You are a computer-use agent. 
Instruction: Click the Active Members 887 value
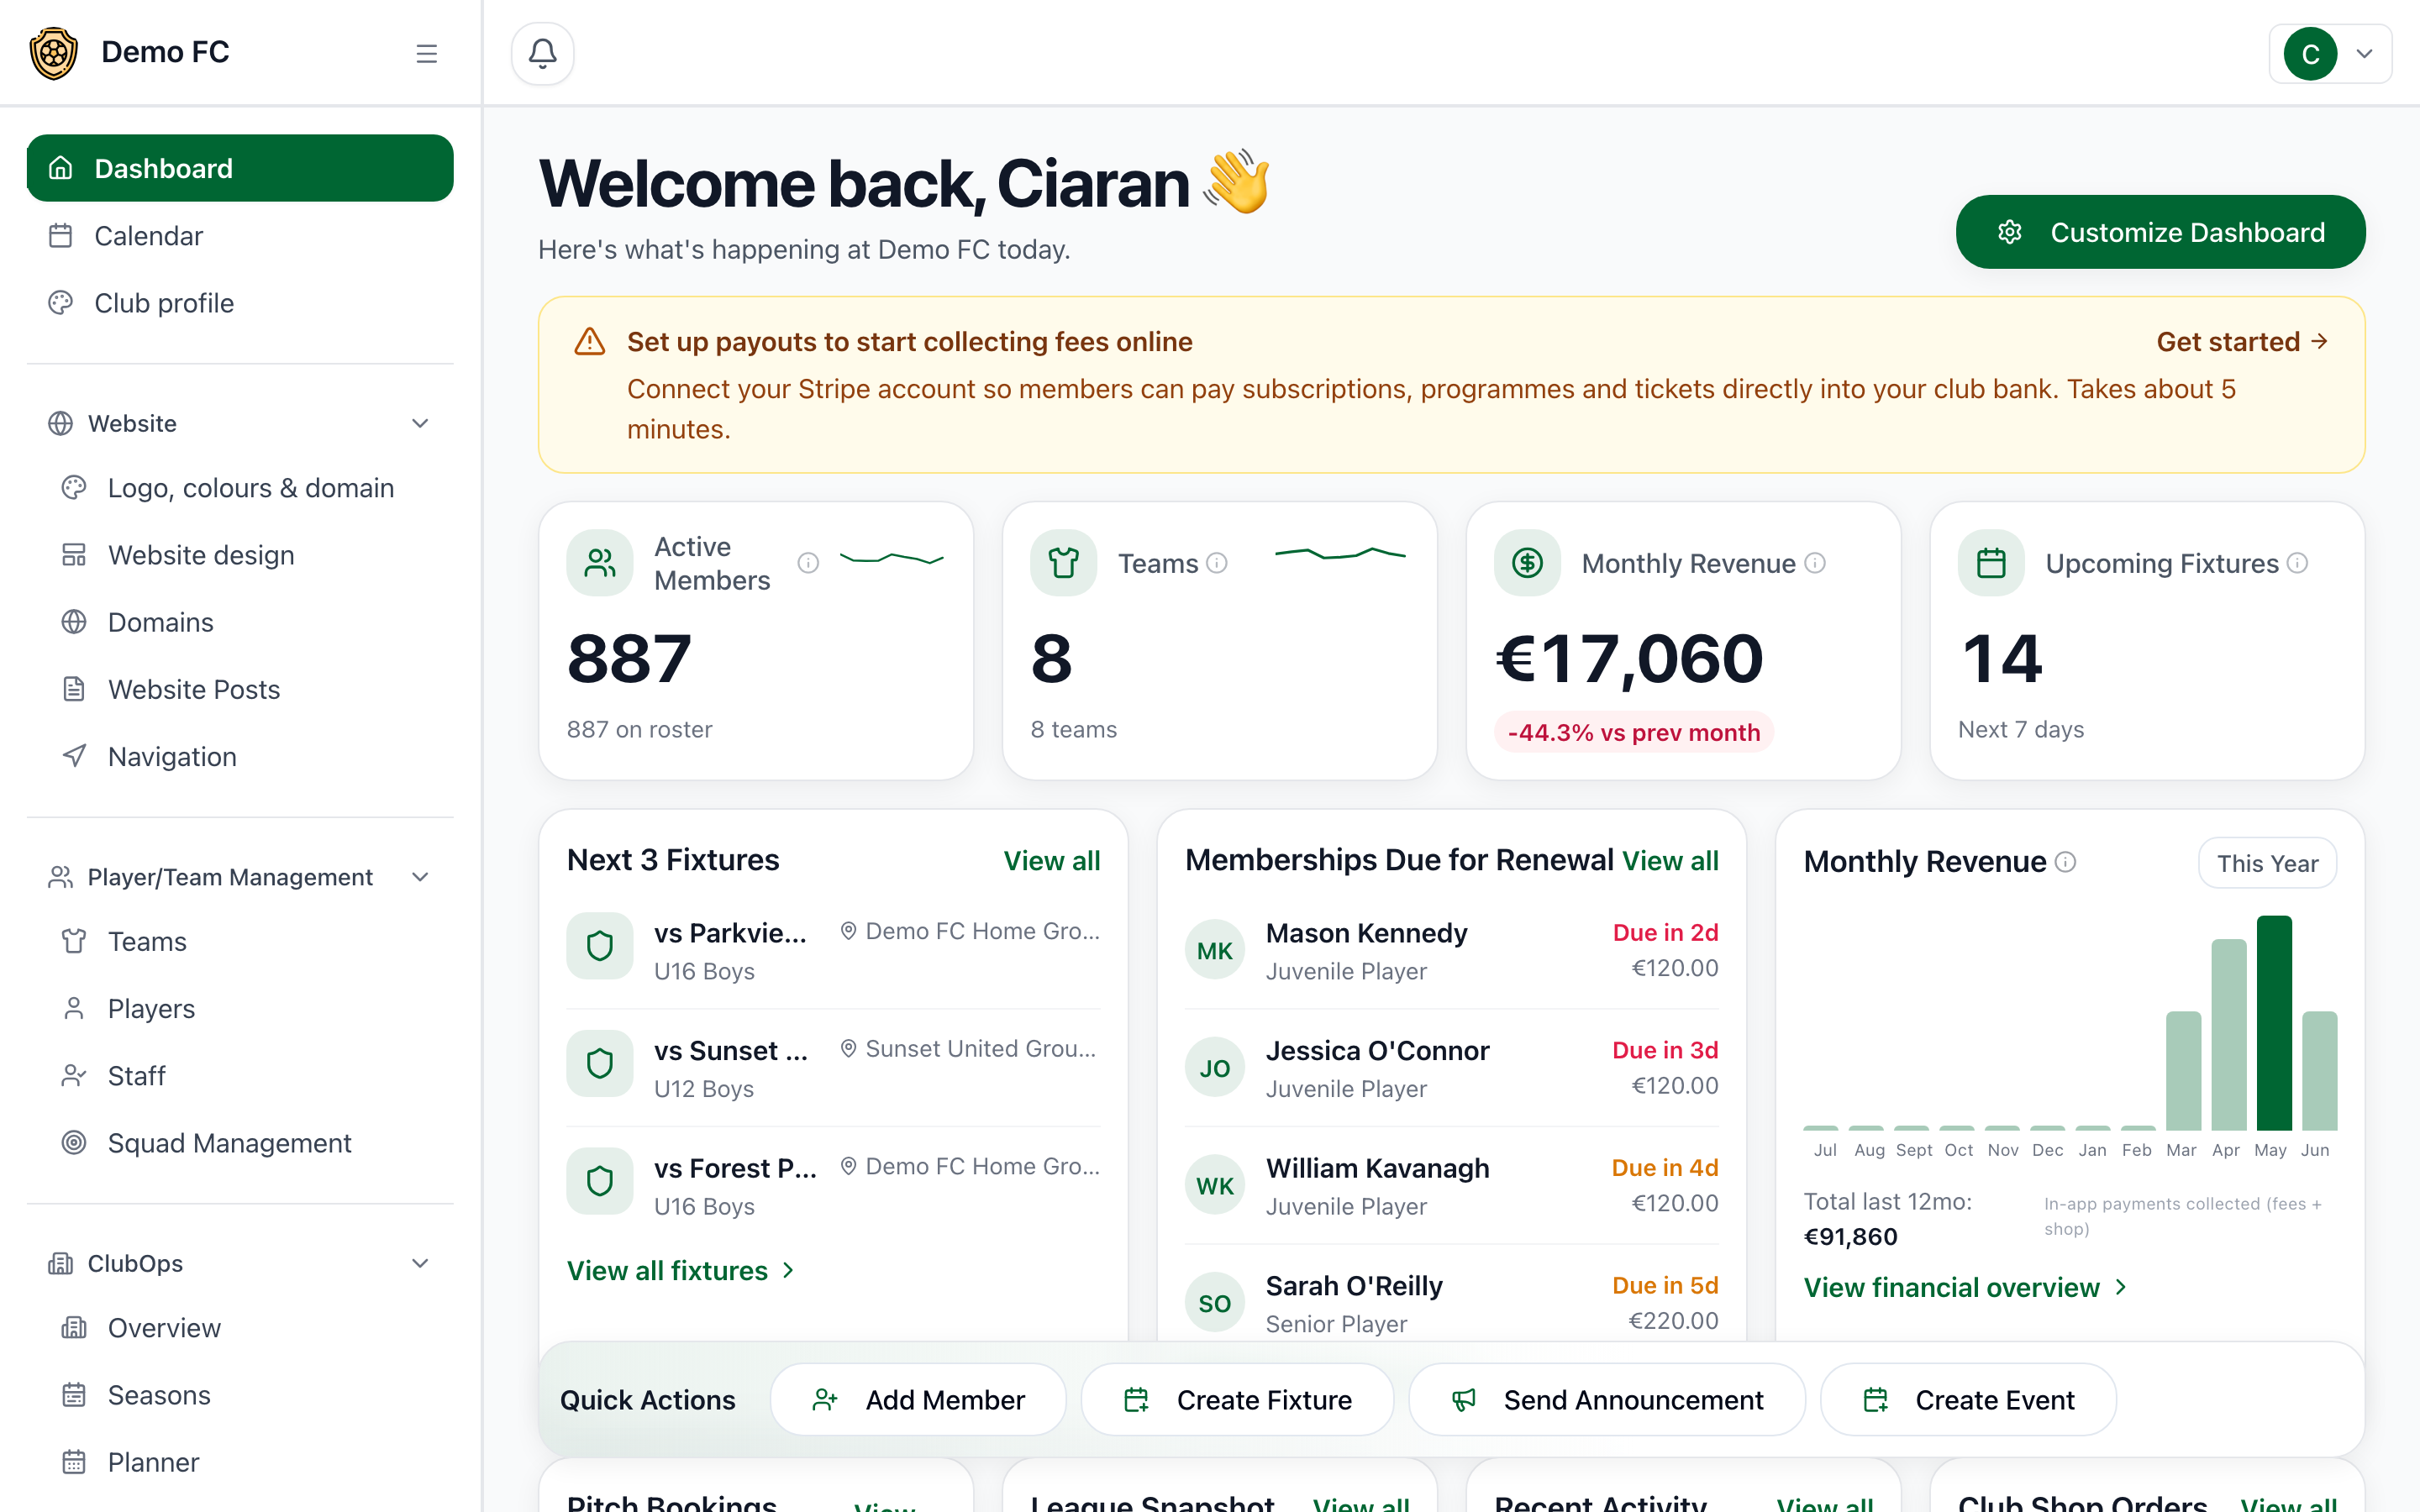tap(629, 658)
